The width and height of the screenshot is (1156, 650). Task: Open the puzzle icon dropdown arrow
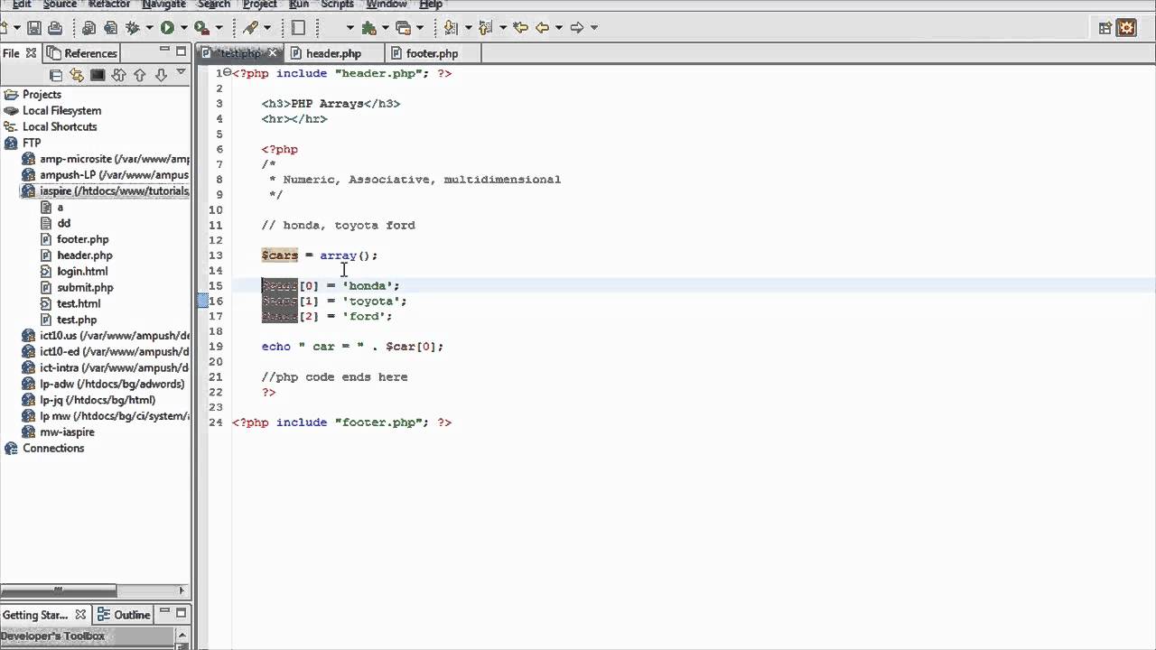point(385,28)
